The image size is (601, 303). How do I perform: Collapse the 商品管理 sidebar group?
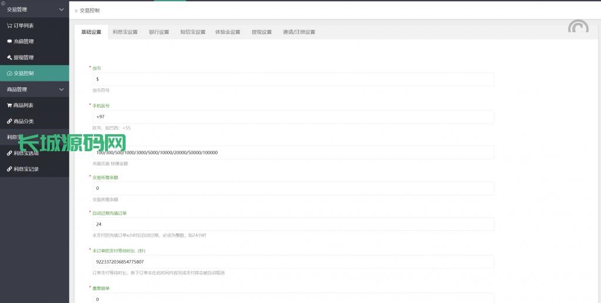(62, 90)
